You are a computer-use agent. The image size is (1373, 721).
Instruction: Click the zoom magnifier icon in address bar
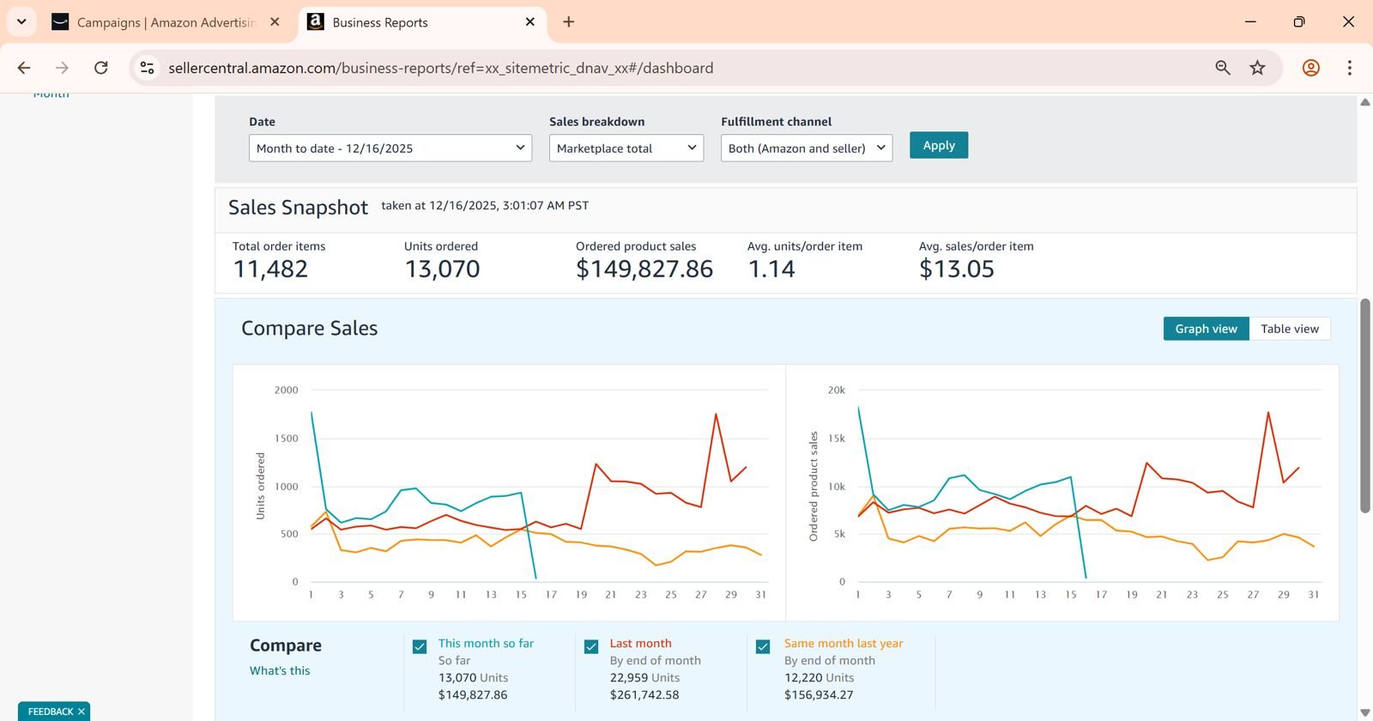point(1223,68)
